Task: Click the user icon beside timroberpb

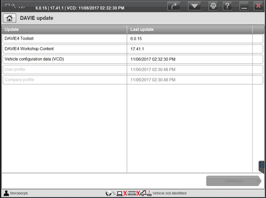Action: pos(6,193)
